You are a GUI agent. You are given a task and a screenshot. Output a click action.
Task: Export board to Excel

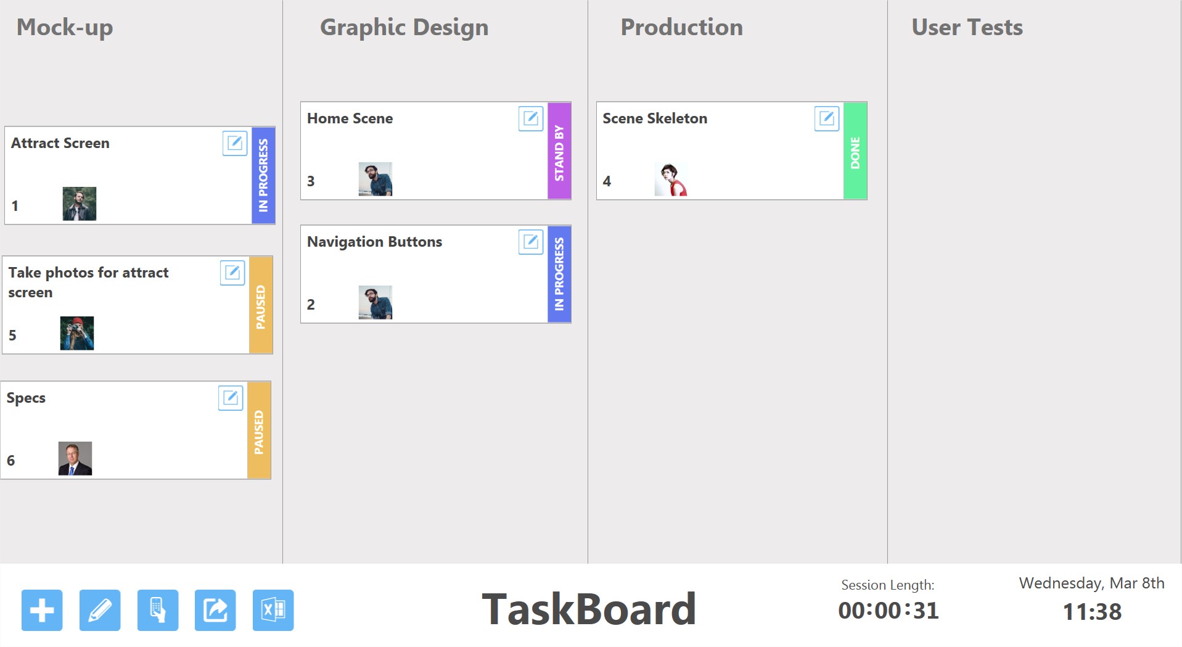point(273,611)
